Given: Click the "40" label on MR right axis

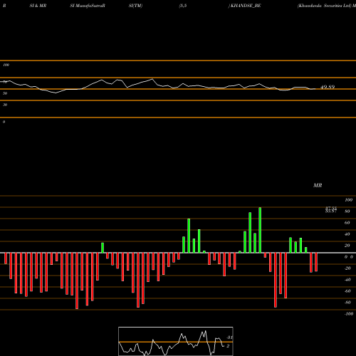Looking at the screenshot, I should (x=347, y=234).
